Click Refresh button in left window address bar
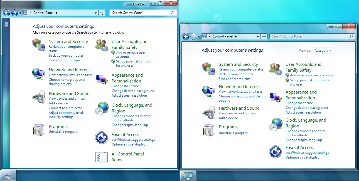 tap(102, 13)
